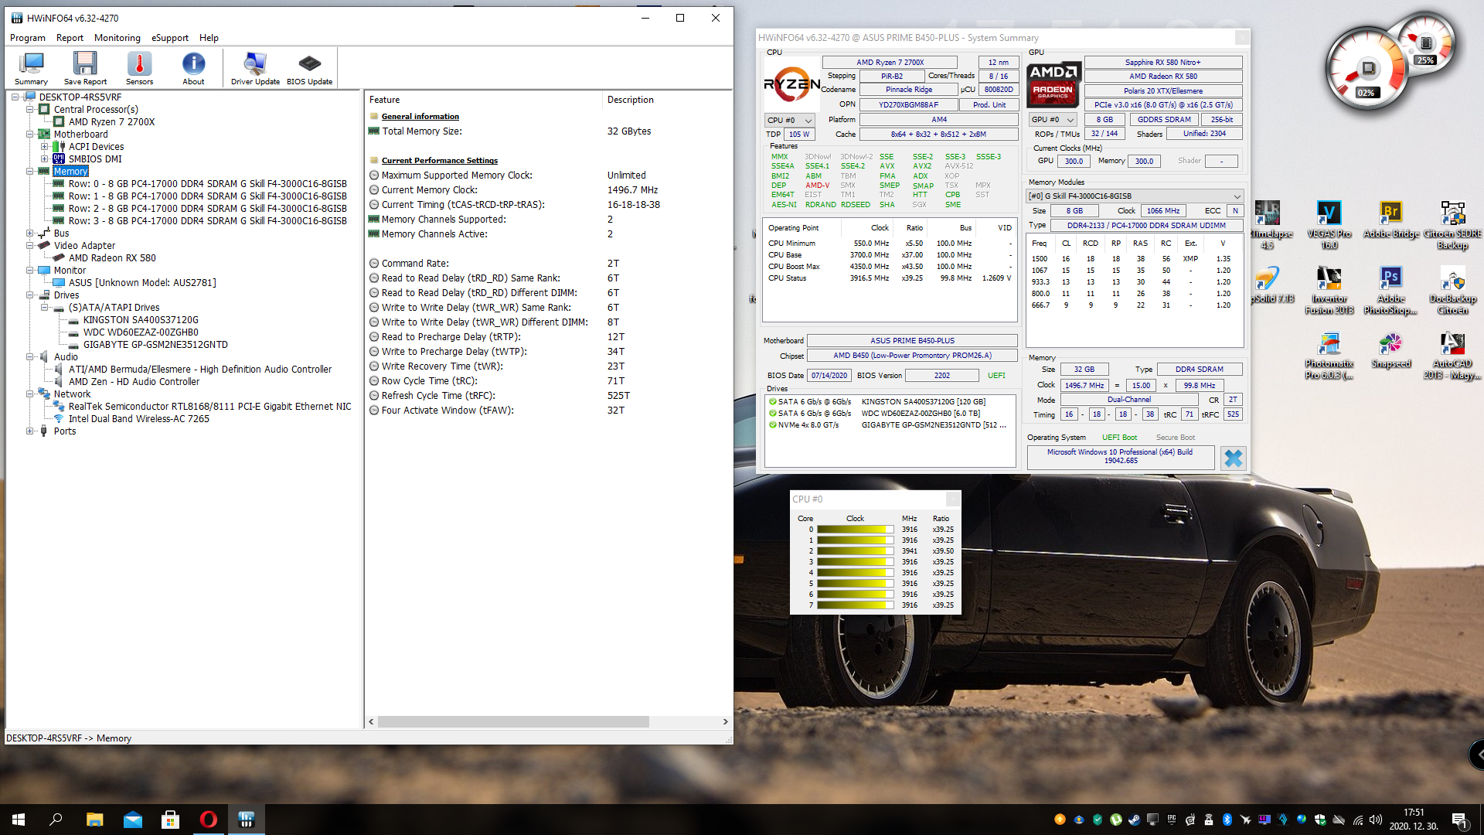Image resolution: width=1484 pixels, height=835 pixels.
Task: Open the Help menu
Action: click(x=209, y=38)
